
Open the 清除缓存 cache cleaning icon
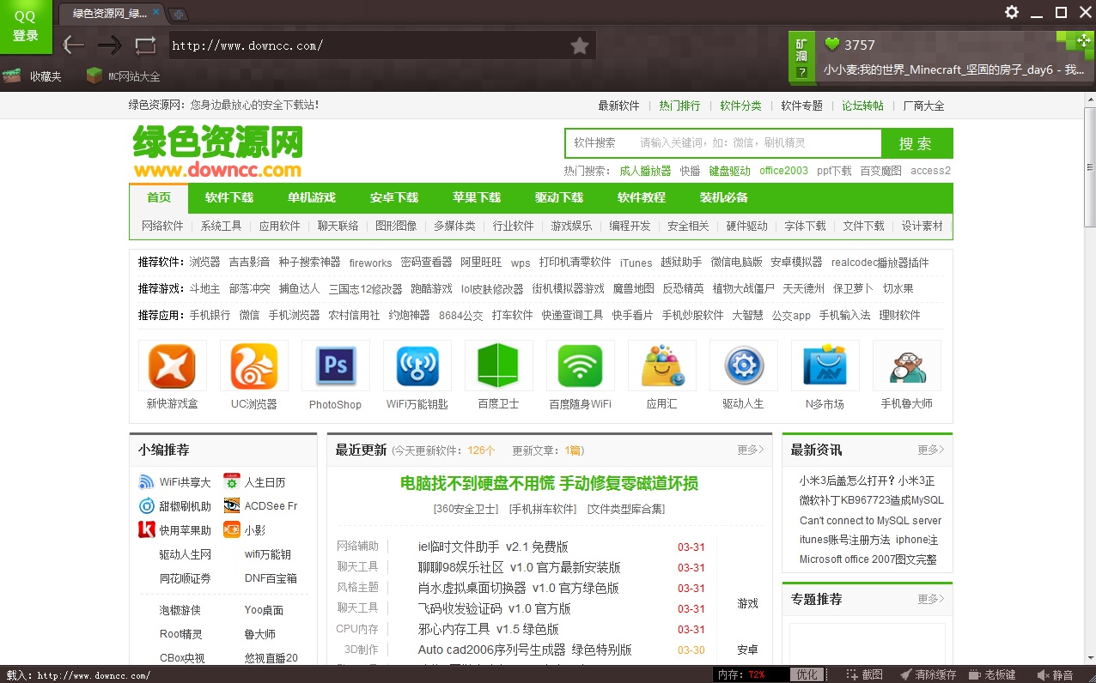click(x=935, y=674)
